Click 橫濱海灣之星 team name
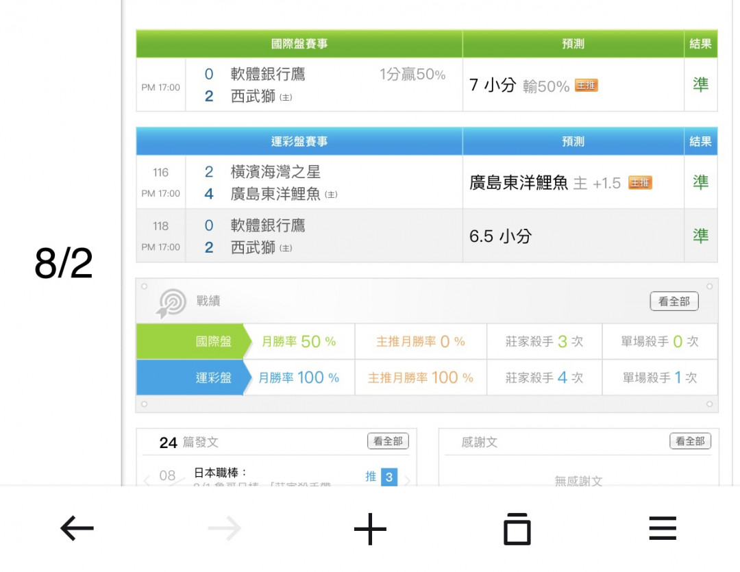 click(275, 172)
